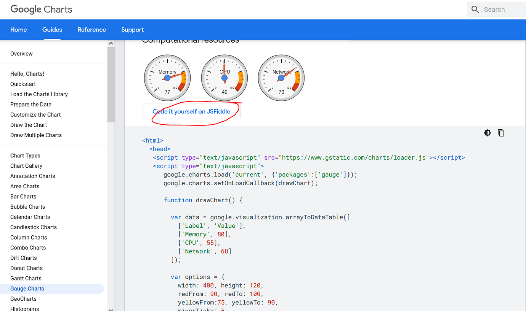This screenshot has height=311, width=526.
Task: Click the CPU gauge chart
Action: 225,78
